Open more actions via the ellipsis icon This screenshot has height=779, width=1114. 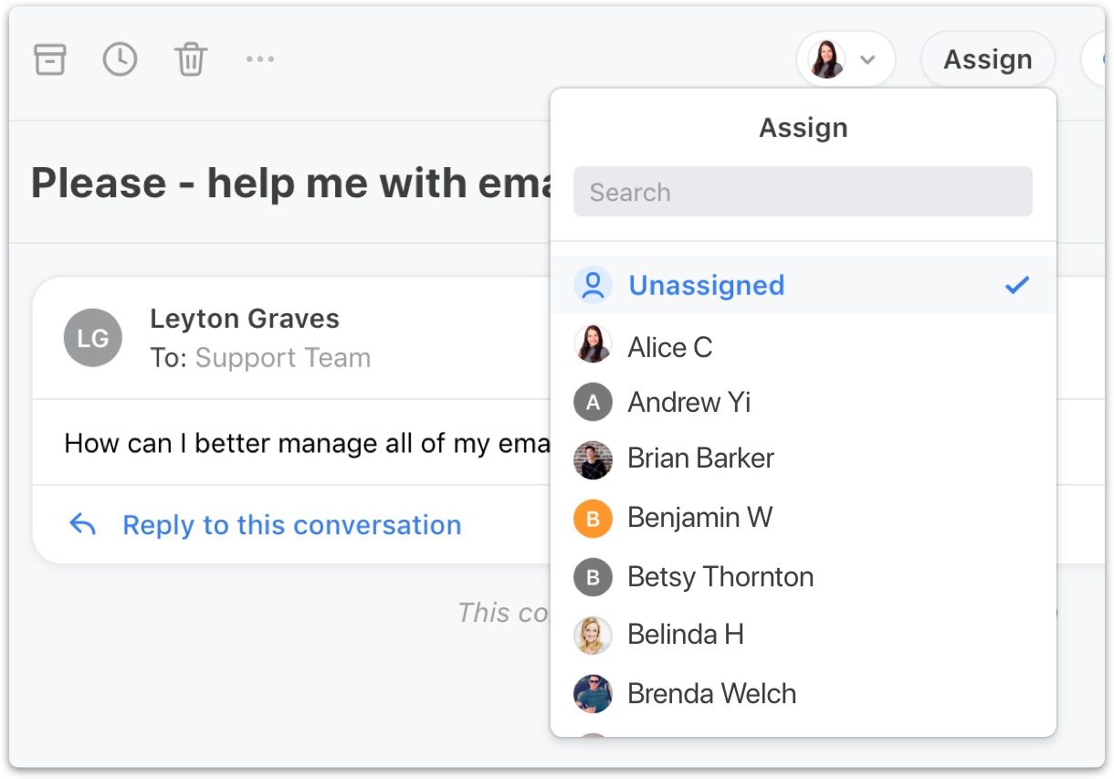pyautogui.click(x=260, y=58)
